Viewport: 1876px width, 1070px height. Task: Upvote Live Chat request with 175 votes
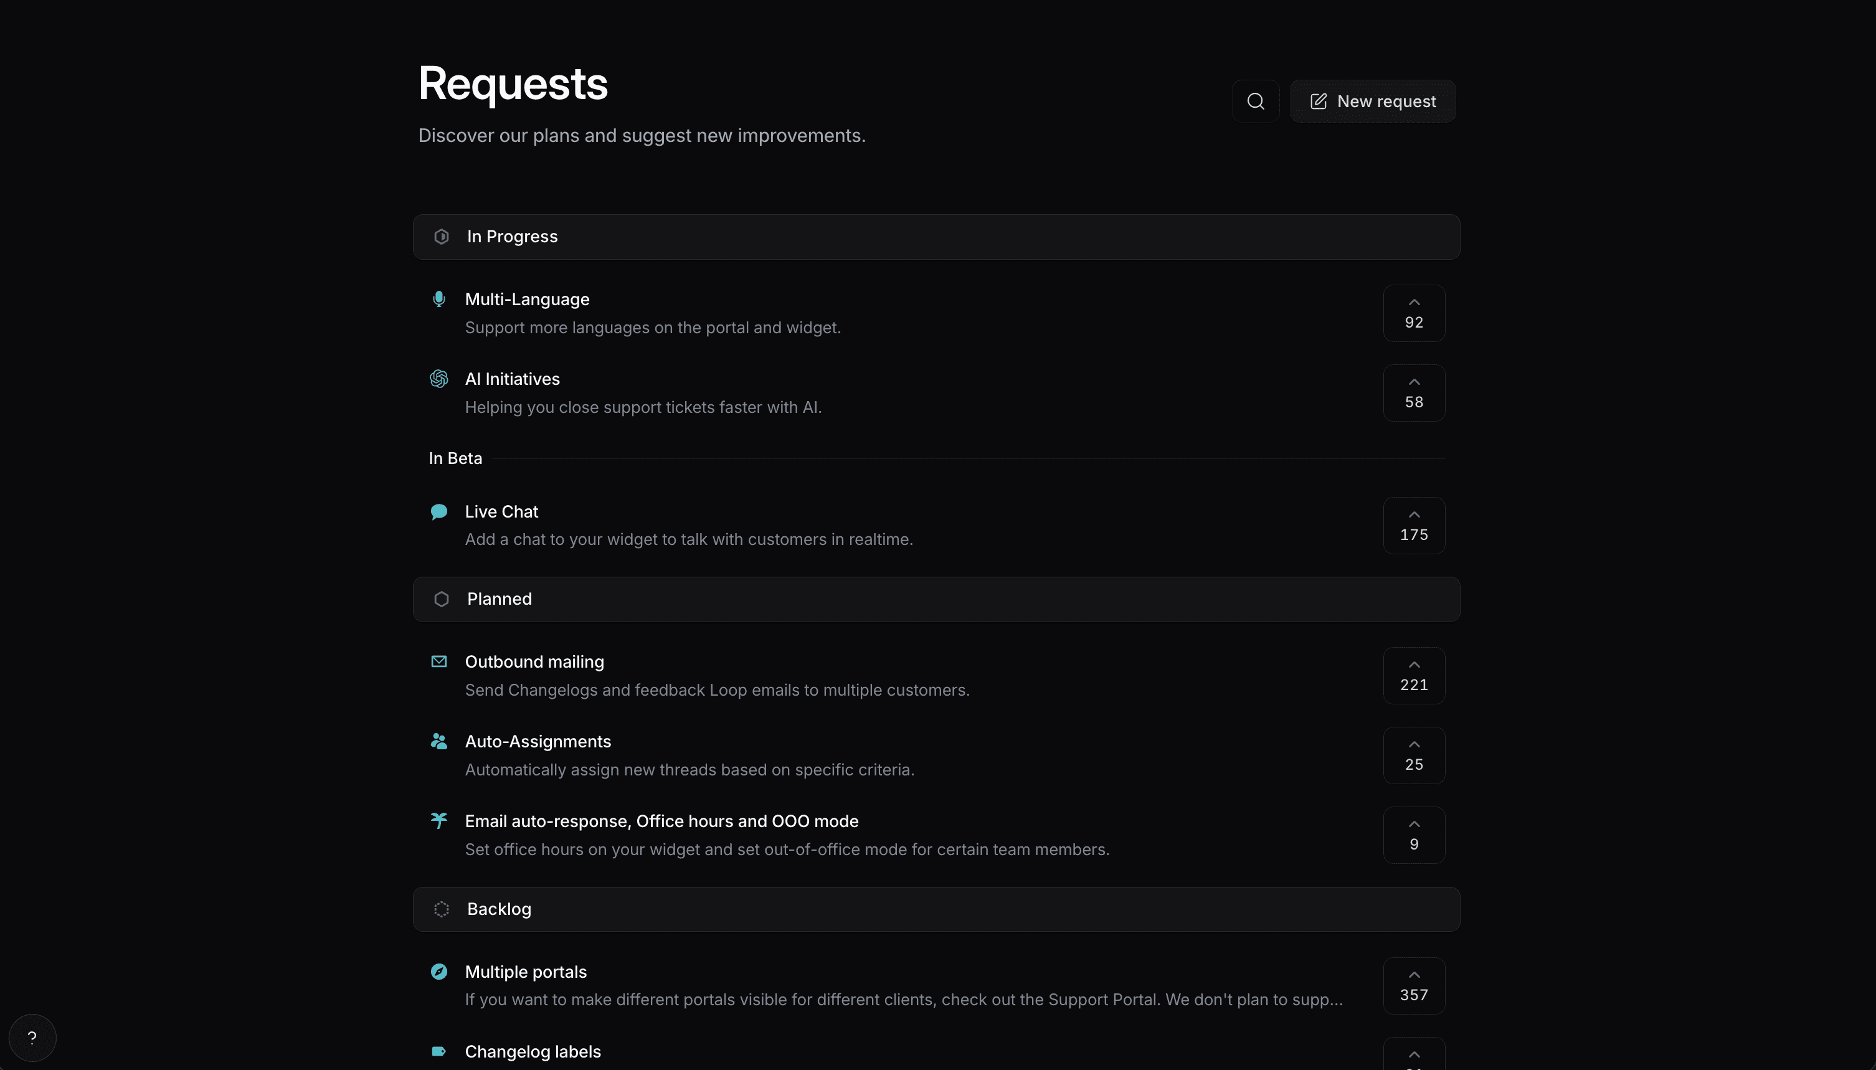(x=1414, y=526)
